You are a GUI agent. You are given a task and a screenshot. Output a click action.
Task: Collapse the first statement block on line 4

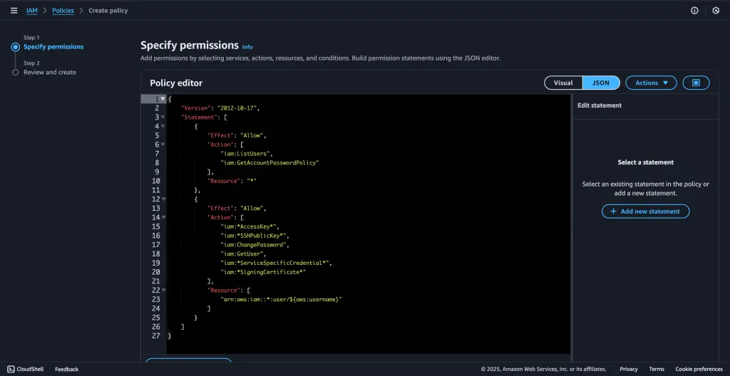pos(163,127)
